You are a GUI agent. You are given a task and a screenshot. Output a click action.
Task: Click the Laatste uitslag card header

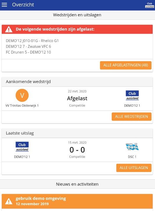pos(77,133)
